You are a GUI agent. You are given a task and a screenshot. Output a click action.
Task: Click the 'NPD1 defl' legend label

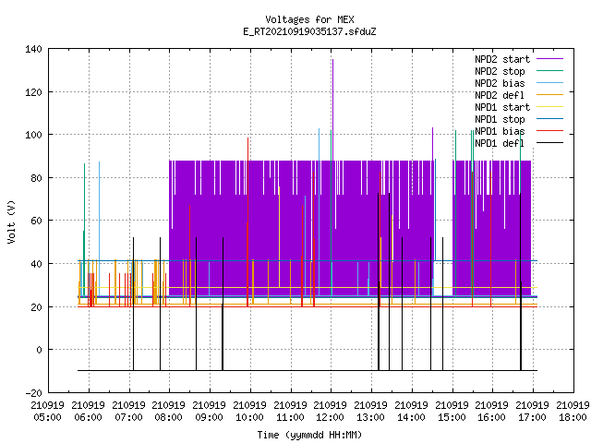pyautogui.click(x=500, y=143)
